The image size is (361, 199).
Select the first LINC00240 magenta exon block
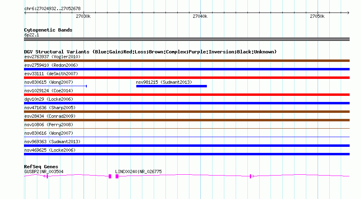117,176
